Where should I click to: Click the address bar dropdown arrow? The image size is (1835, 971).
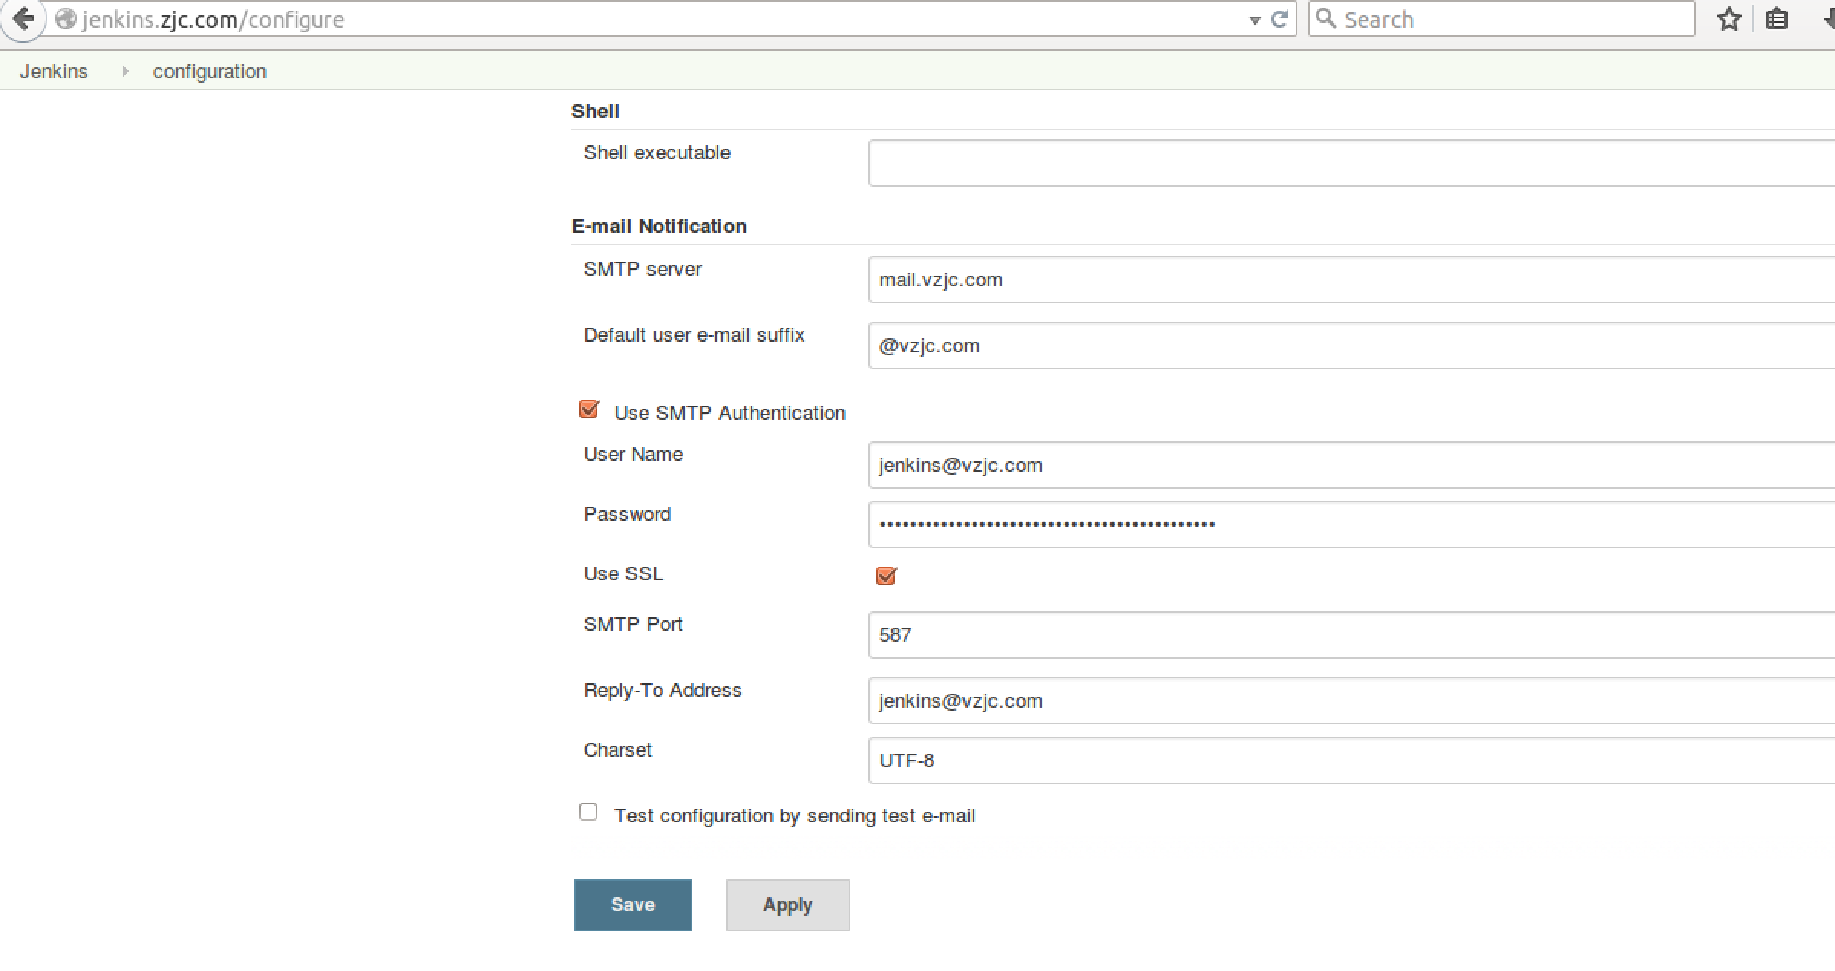point(1251,18)
